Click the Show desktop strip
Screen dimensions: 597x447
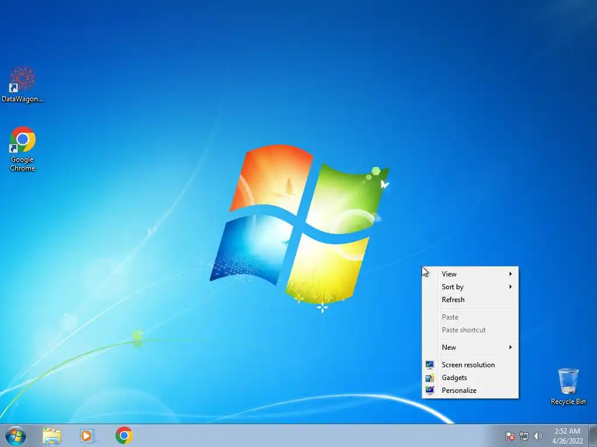click(x=593, y=435)
